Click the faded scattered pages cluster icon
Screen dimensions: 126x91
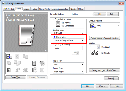17,63
